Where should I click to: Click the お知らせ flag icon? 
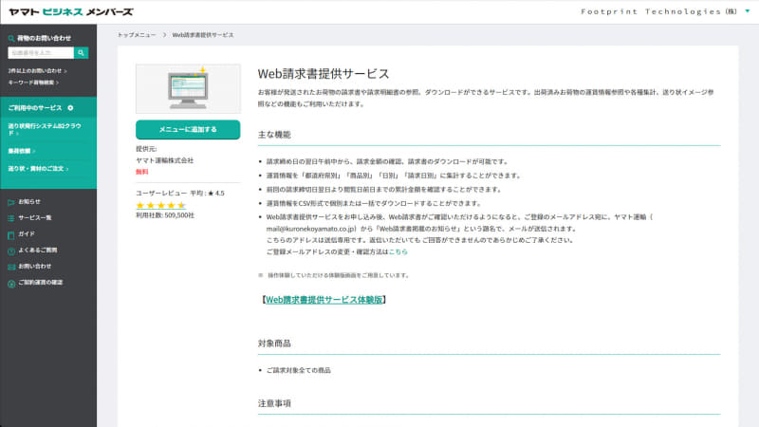tap(11, 202)
